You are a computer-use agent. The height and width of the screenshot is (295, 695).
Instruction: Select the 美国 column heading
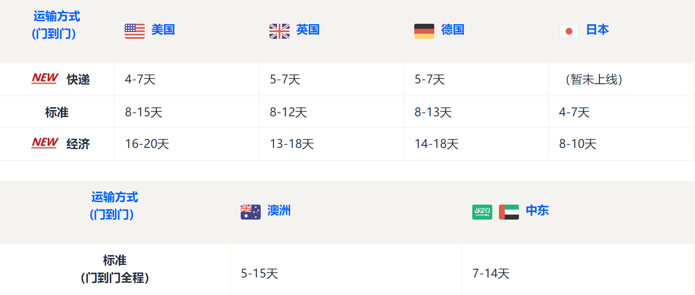(163, 30)
